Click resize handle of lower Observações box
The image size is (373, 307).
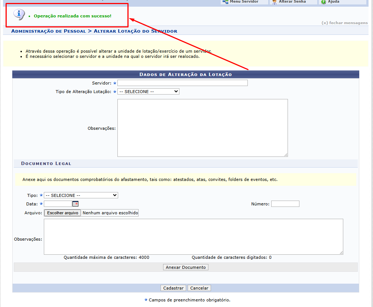point(341,252)
